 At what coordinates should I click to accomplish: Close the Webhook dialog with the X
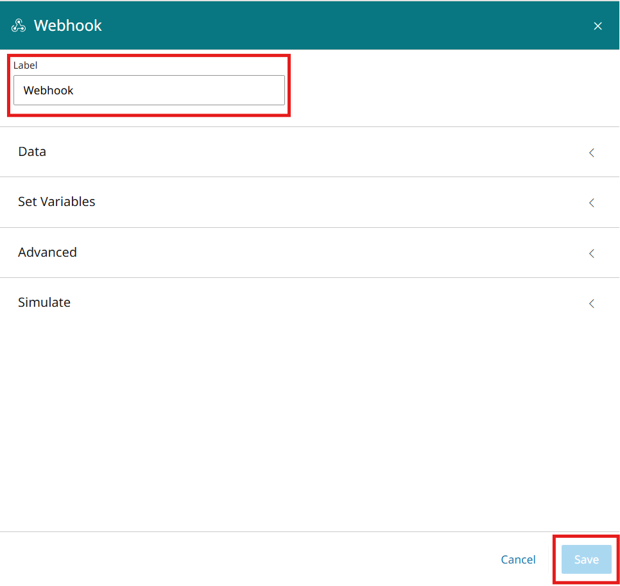(x=598, y=26)
